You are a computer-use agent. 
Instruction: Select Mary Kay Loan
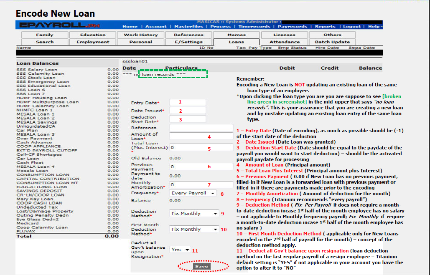pos(35,199)
